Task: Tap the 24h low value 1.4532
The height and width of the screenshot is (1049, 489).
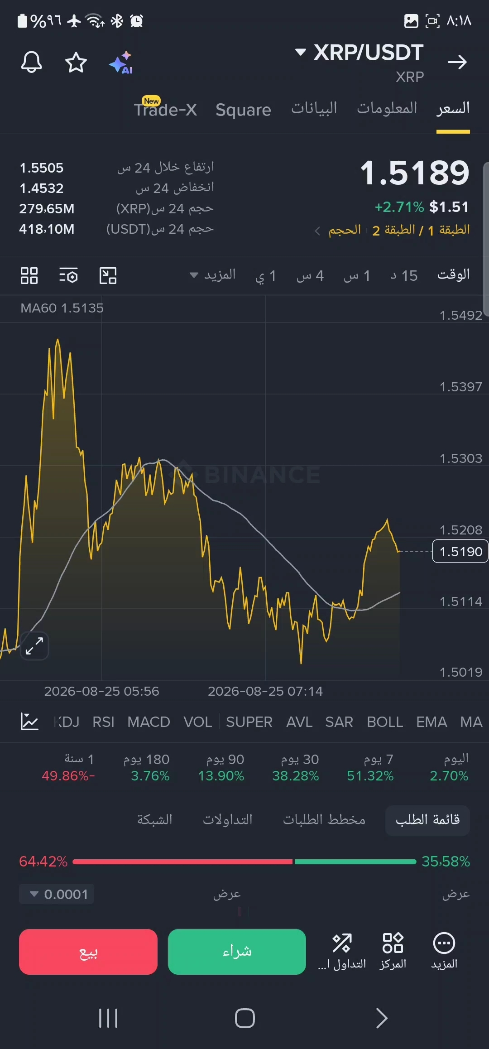Action: coord(42,188)
